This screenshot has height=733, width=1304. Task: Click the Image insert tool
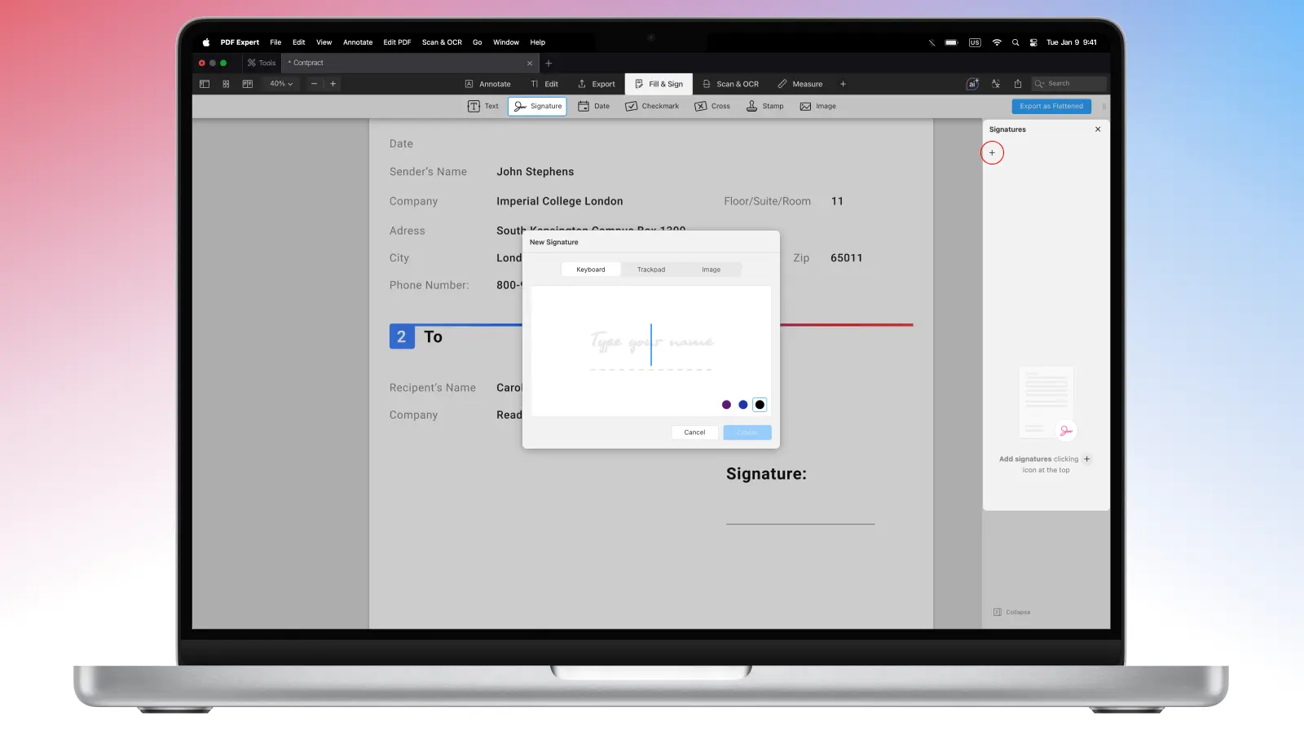817,107
